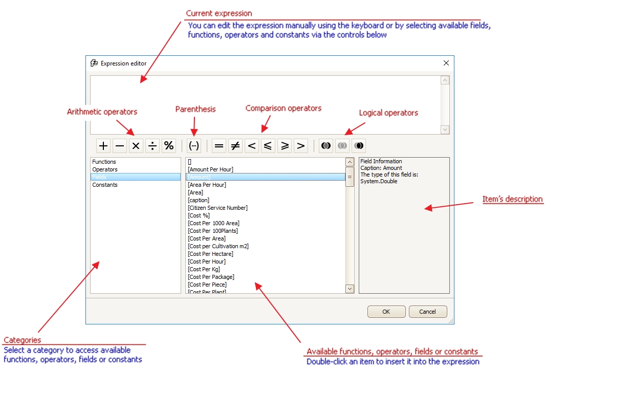Select the [Cost Per Area] field

tap(266, 238)
